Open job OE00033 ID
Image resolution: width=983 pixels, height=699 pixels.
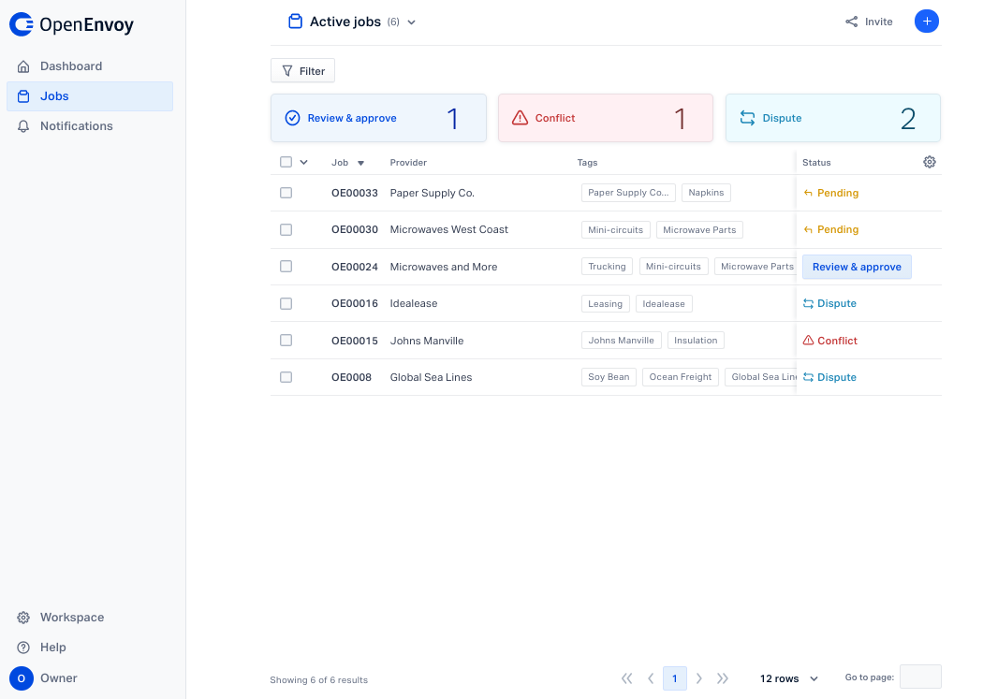click(355, 193)
